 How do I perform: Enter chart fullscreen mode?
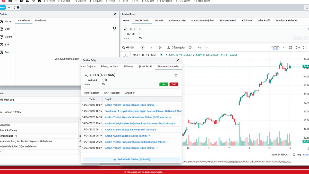pos(305,47)
